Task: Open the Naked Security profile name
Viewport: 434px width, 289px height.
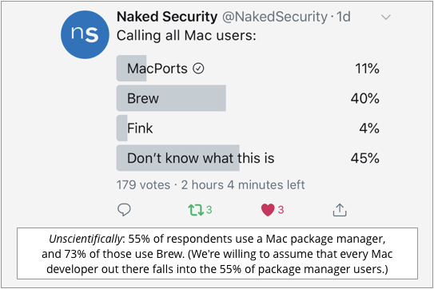Action: pyautogui.click(x=167, y=17)
